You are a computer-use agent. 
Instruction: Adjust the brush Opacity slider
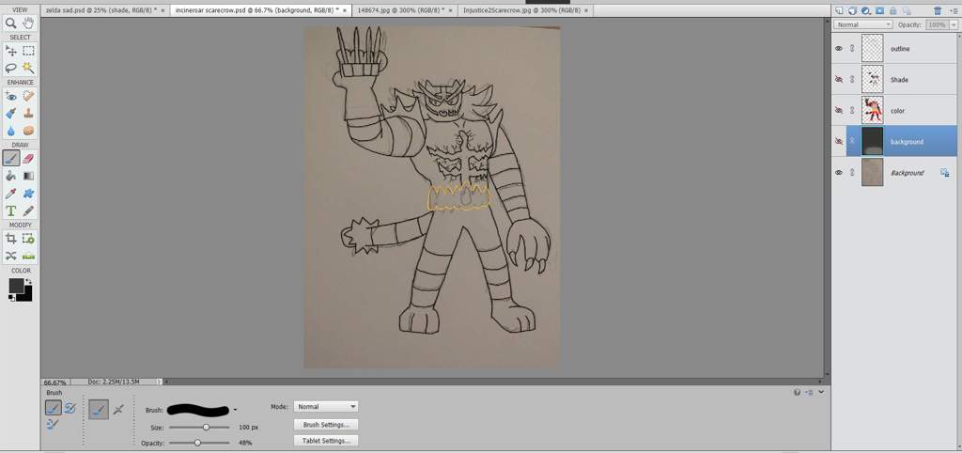[199, 443]
